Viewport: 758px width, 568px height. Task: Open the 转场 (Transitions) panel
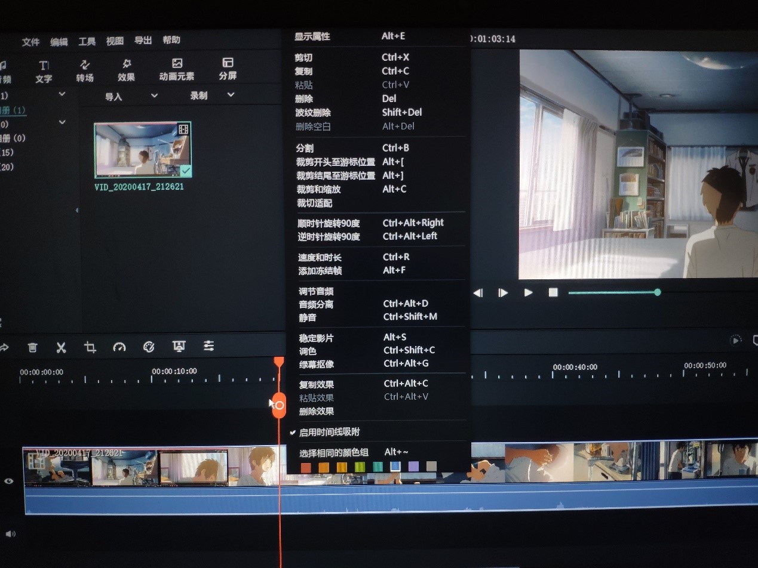pos(84,69)
